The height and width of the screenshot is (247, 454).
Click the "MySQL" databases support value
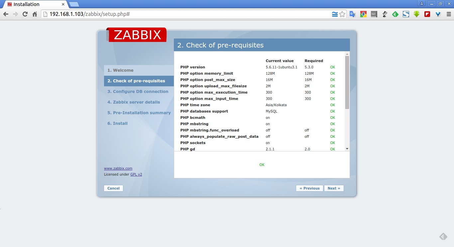click(x=272, y=111)
